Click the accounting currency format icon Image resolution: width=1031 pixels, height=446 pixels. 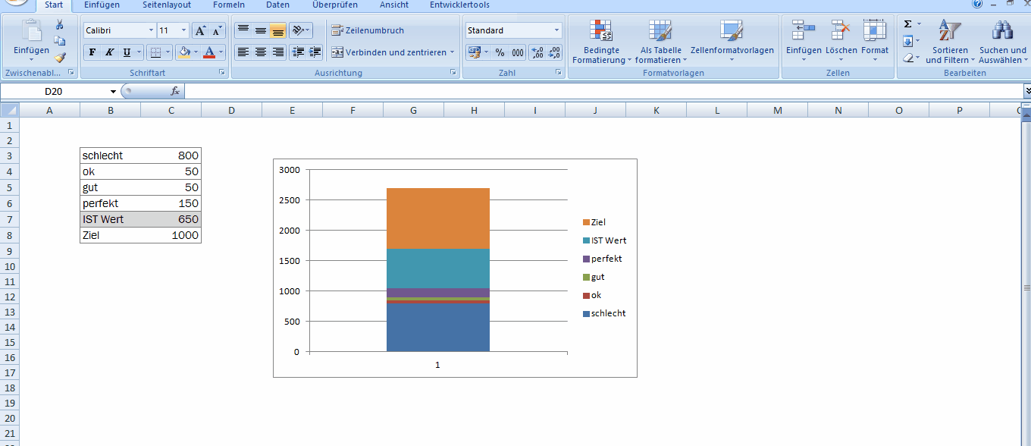click(475, 52)
